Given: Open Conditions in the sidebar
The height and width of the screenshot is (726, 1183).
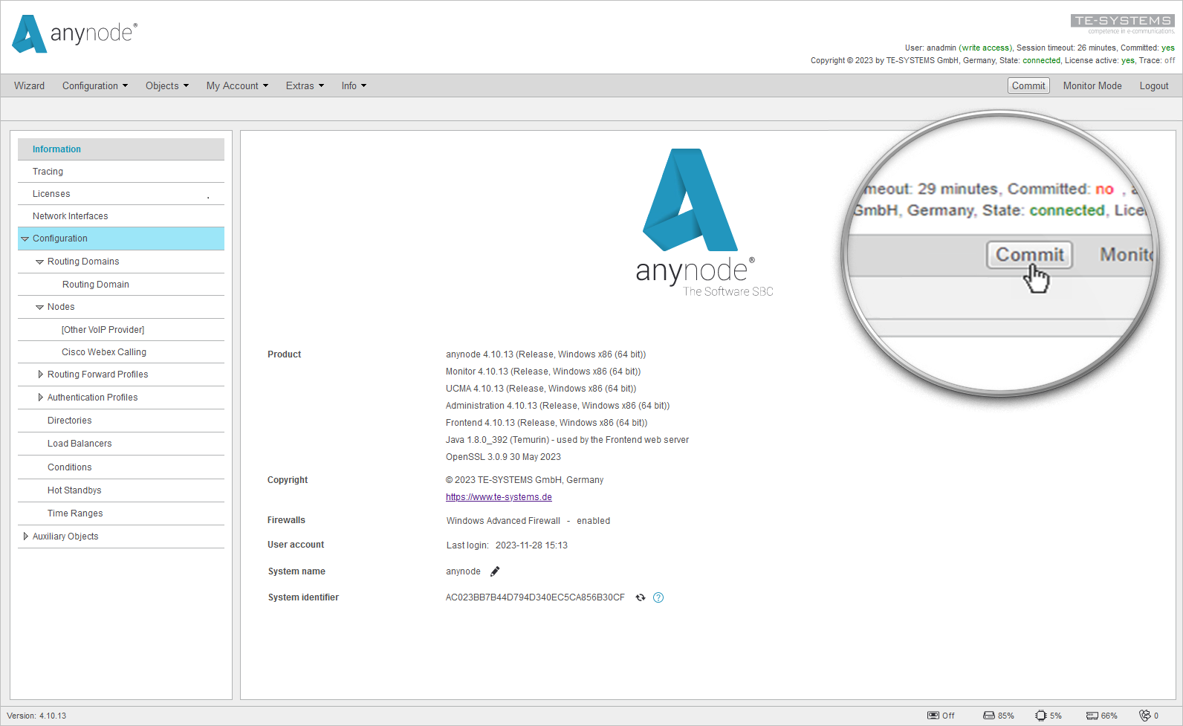Looking at the screenshot, I should 121,467.
